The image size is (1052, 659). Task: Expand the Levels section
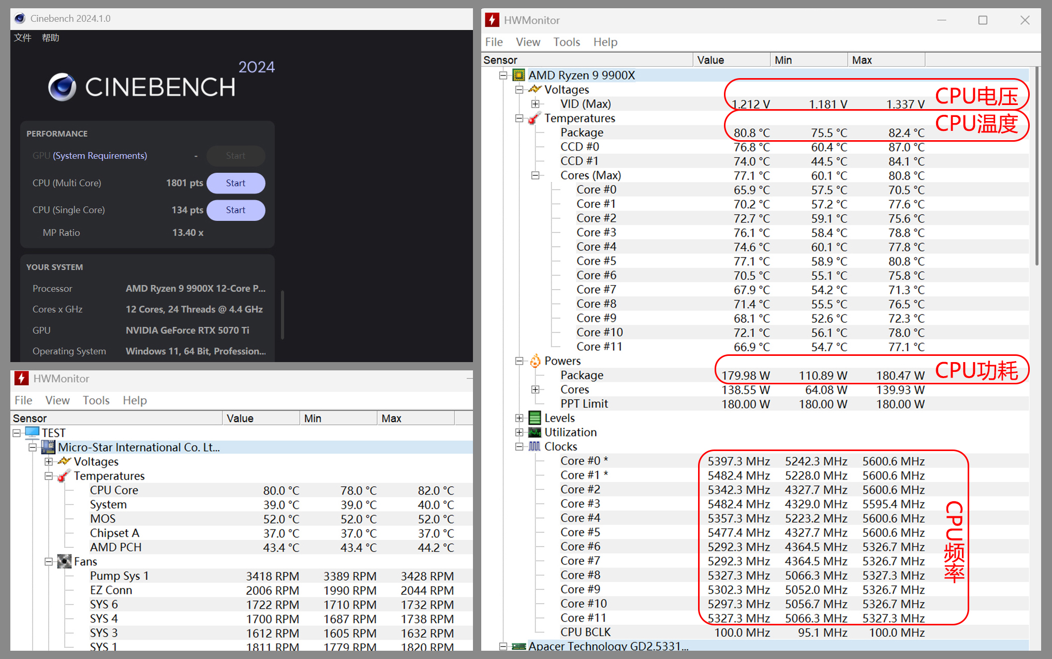click(519, 418)
